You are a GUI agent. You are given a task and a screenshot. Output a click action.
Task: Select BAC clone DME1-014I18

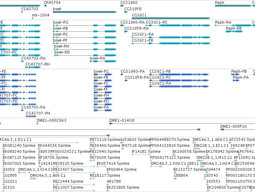coord(182,124)
